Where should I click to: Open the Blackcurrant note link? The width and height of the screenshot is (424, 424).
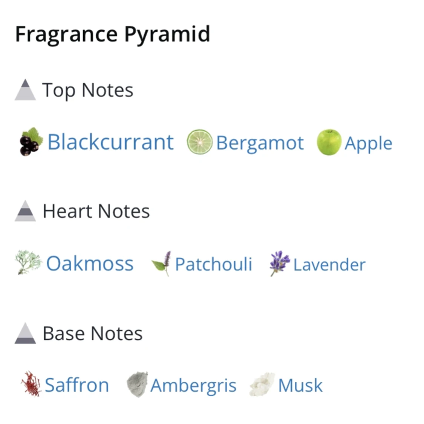[x=110, y=142]
